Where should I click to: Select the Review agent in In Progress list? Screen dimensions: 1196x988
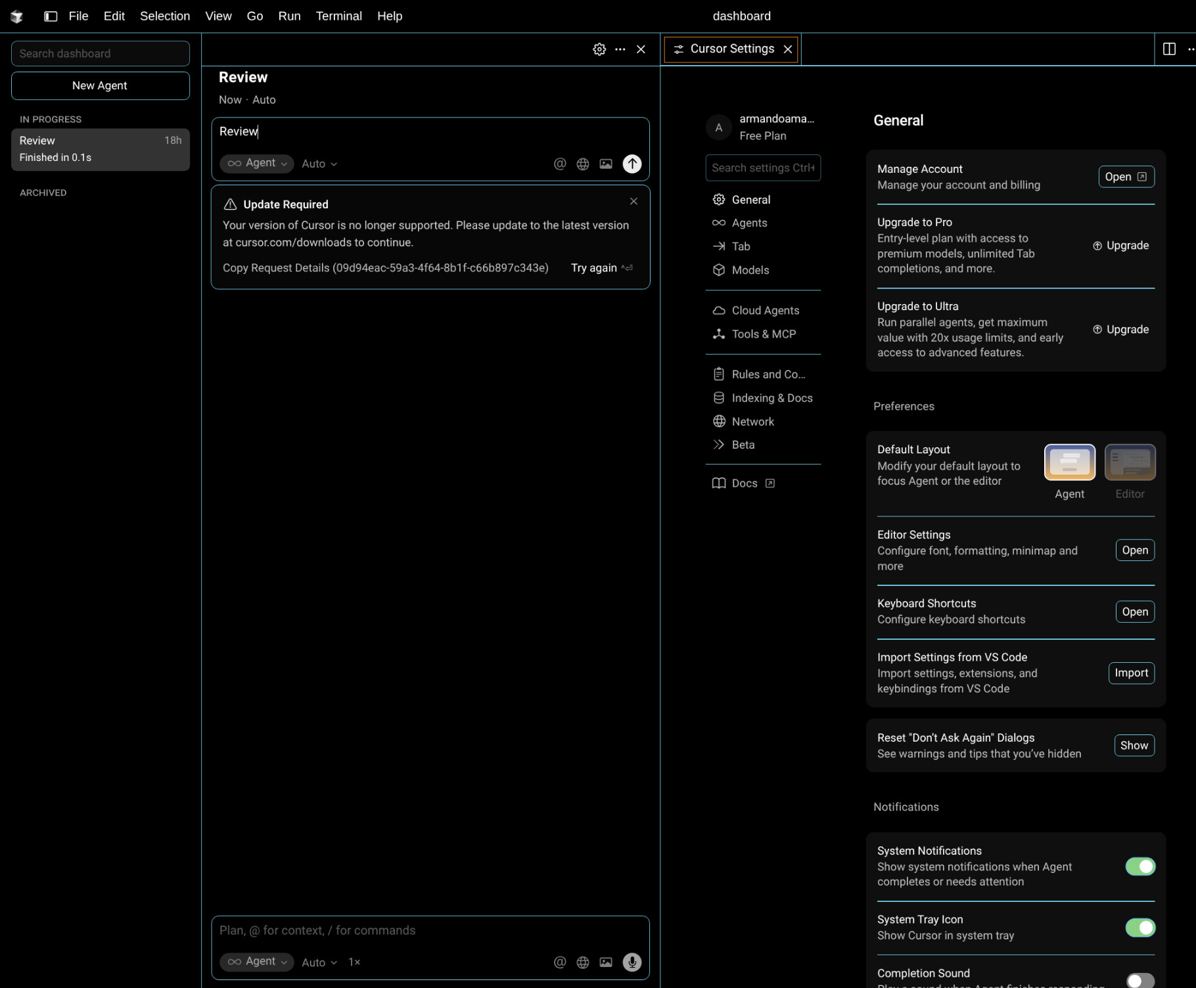[101, 150]
